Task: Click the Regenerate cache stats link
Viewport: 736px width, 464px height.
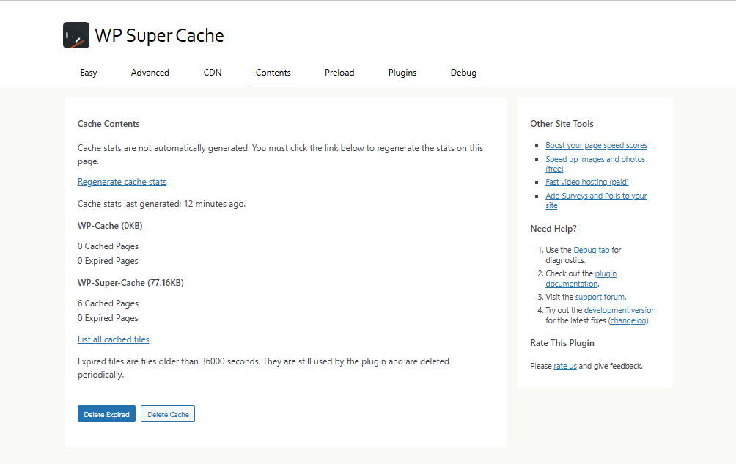Action: [x=122, y=181]
